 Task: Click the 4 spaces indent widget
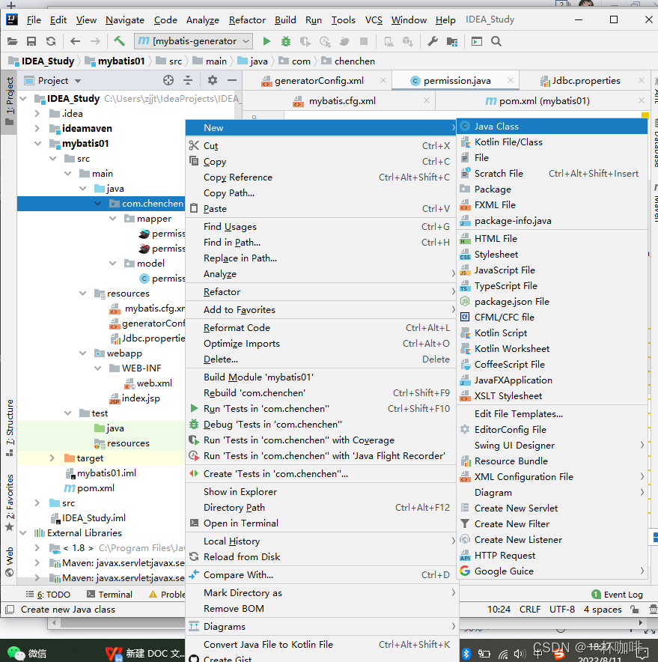click(603, 610)
